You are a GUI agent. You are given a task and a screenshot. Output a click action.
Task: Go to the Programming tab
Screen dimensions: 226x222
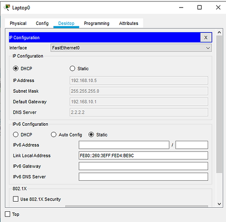click(97, 23)
